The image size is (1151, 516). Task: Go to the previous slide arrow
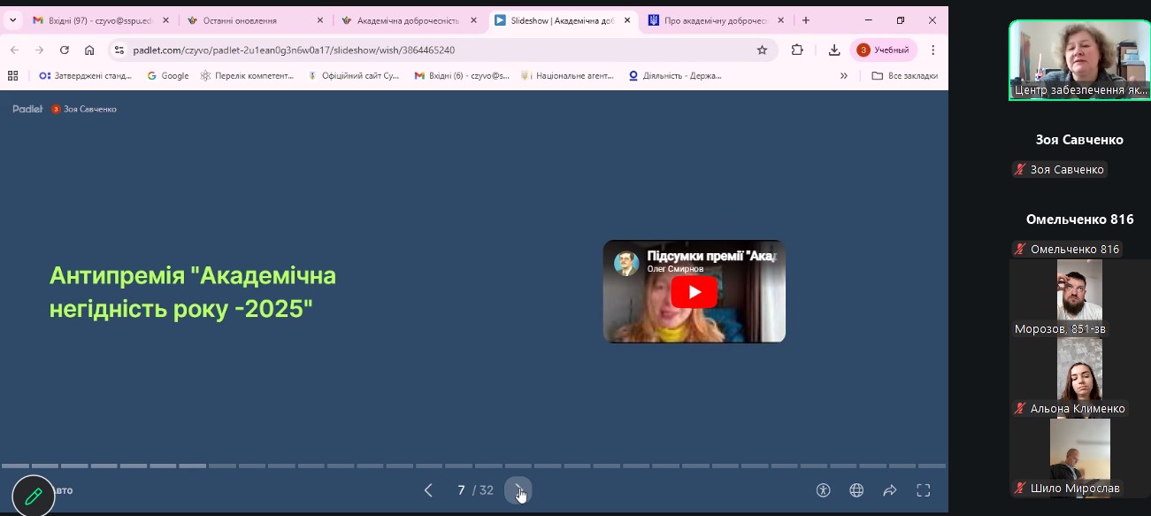click(428, 490)
